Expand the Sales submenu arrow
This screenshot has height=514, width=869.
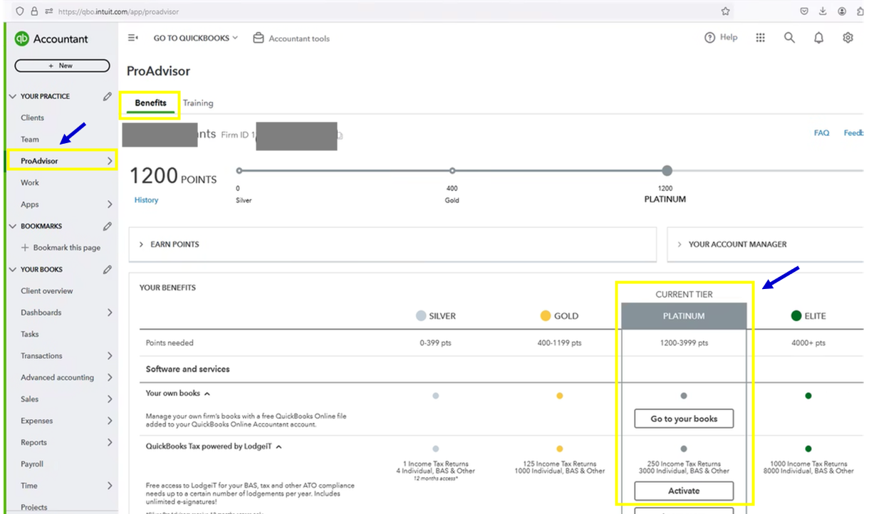coord(110,399)
